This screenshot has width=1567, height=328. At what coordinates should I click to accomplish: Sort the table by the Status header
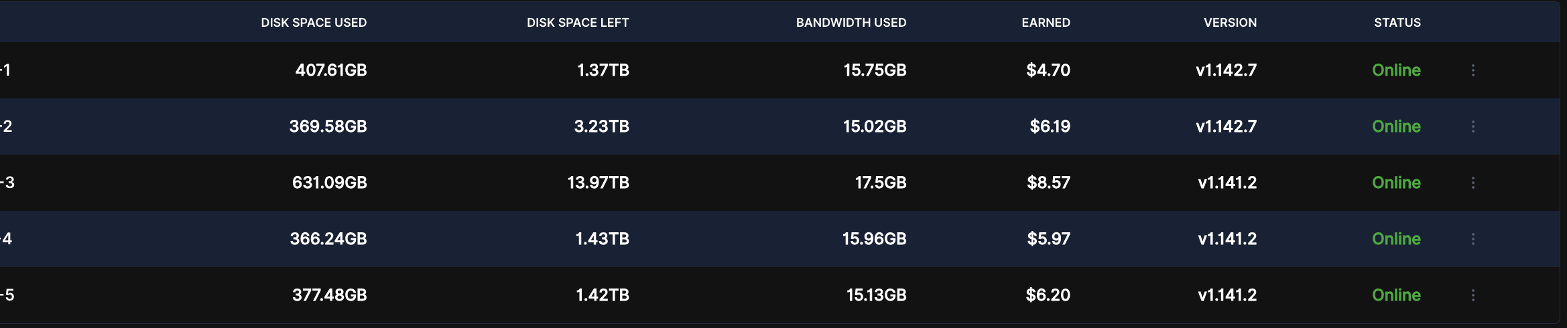[1397, 23]
